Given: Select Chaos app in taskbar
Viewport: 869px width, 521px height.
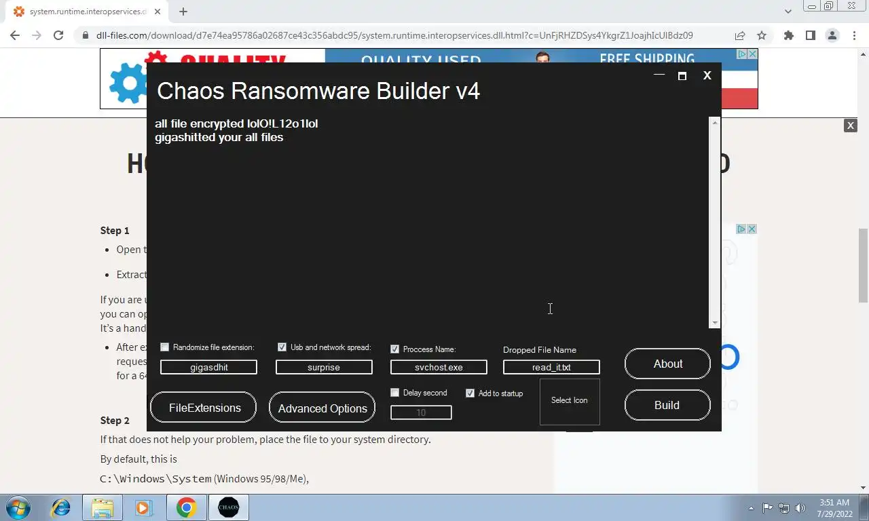Looking at the screenshot, I should pyautogui.click(x=229, y=507).
